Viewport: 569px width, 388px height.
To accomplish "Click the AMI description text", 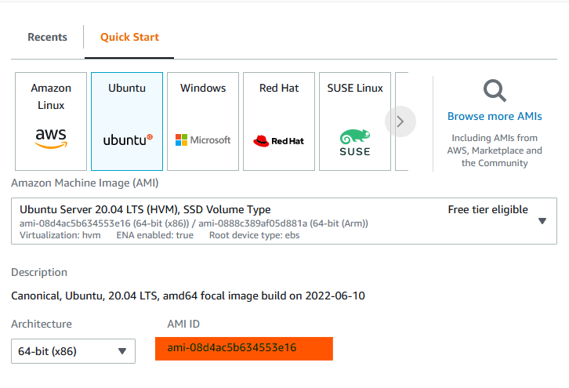I will [x=188, y=296].
